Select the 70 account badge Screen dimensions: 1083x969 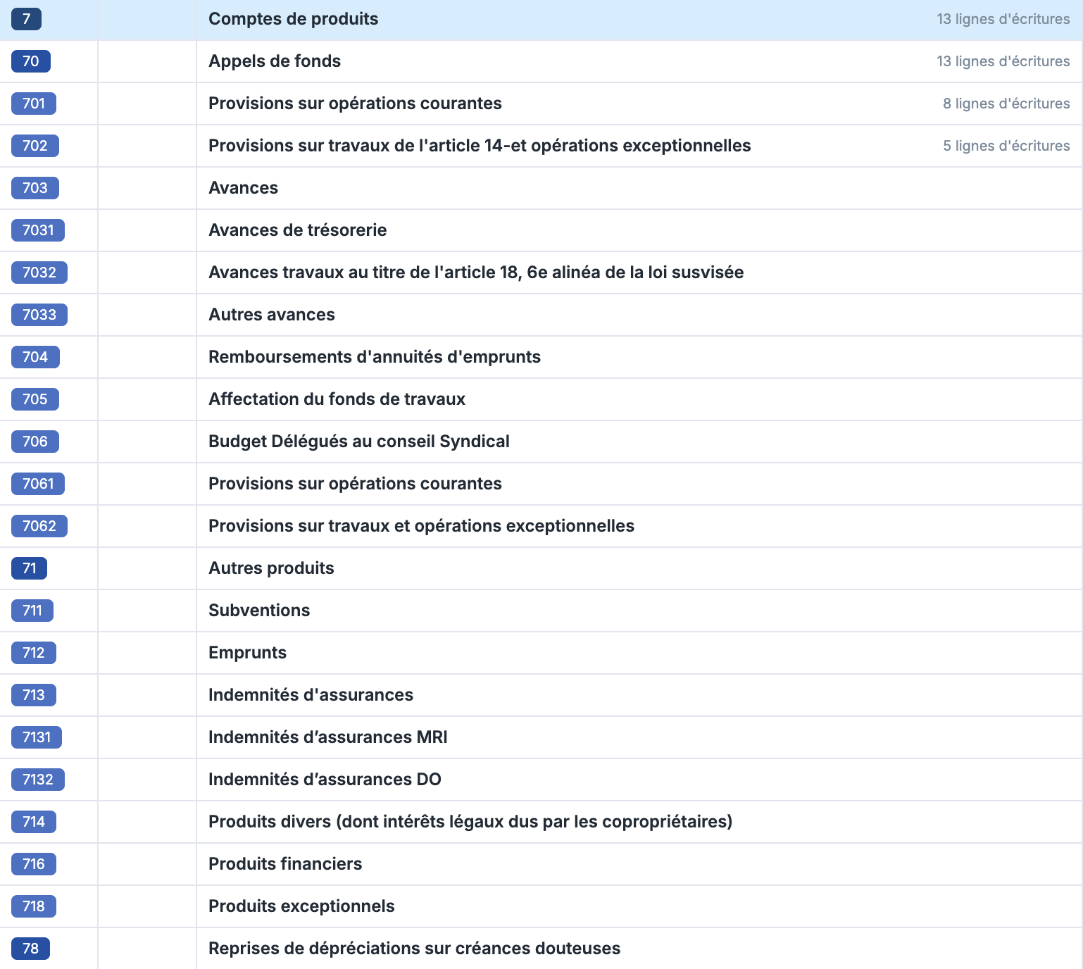[30, 61]
